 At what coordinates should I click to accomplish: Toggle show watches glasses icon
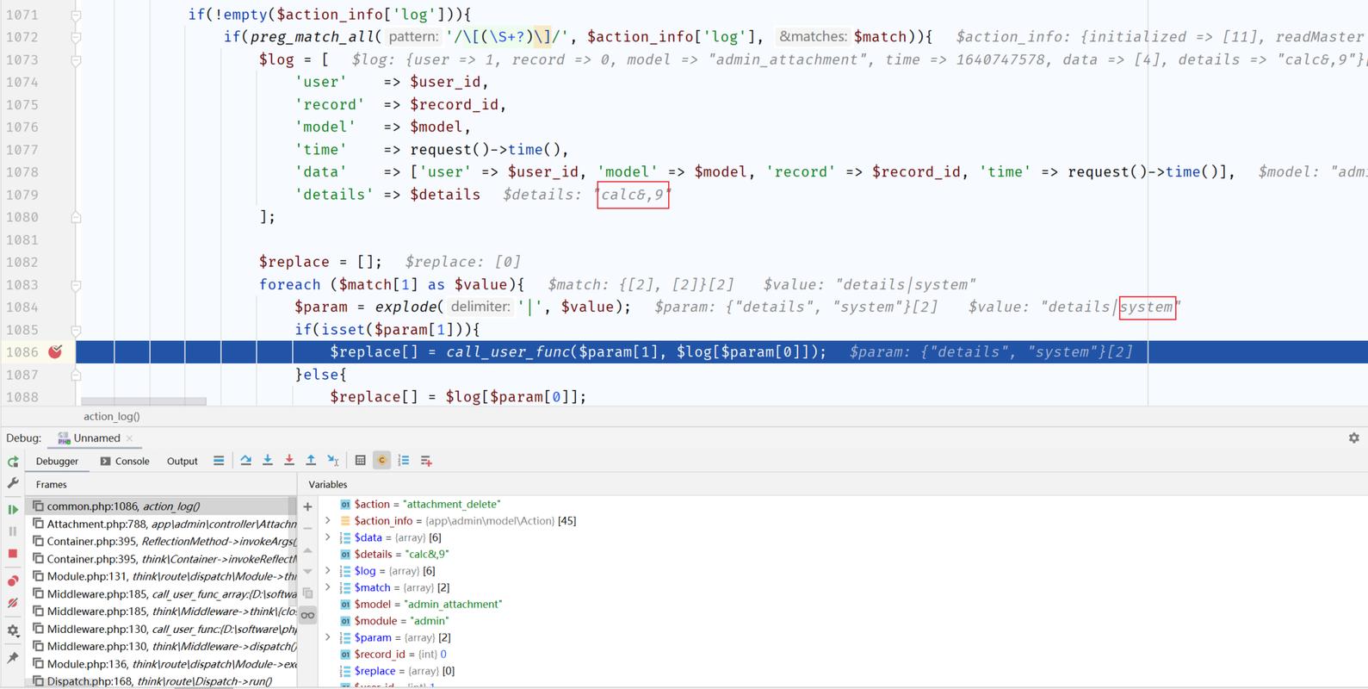click(307, 615)
